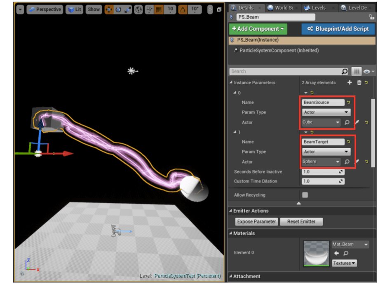Image resolution: width=390 pixels, height=285 pixels.
Task: Toggle rotation angle snapping
Action: (x=183, y=9)
